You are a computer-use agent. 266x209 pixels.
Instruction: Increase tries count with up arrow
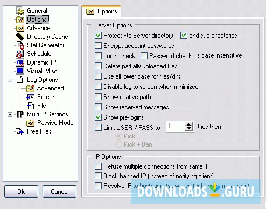[x=188, y=124]
